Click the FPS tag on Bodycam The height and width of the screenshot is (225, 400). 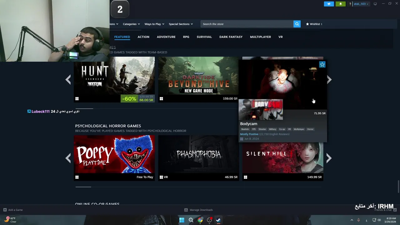(x=254, y=129)
